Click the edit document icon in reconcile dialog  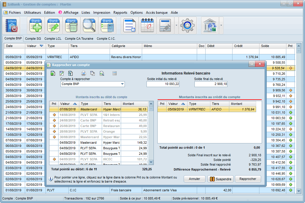62,73
